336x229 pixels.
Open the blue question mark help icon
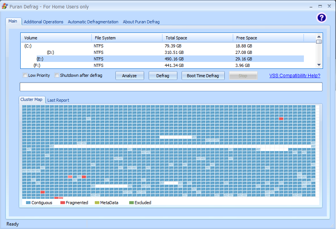pyautogui.click(x=321, y=18)
